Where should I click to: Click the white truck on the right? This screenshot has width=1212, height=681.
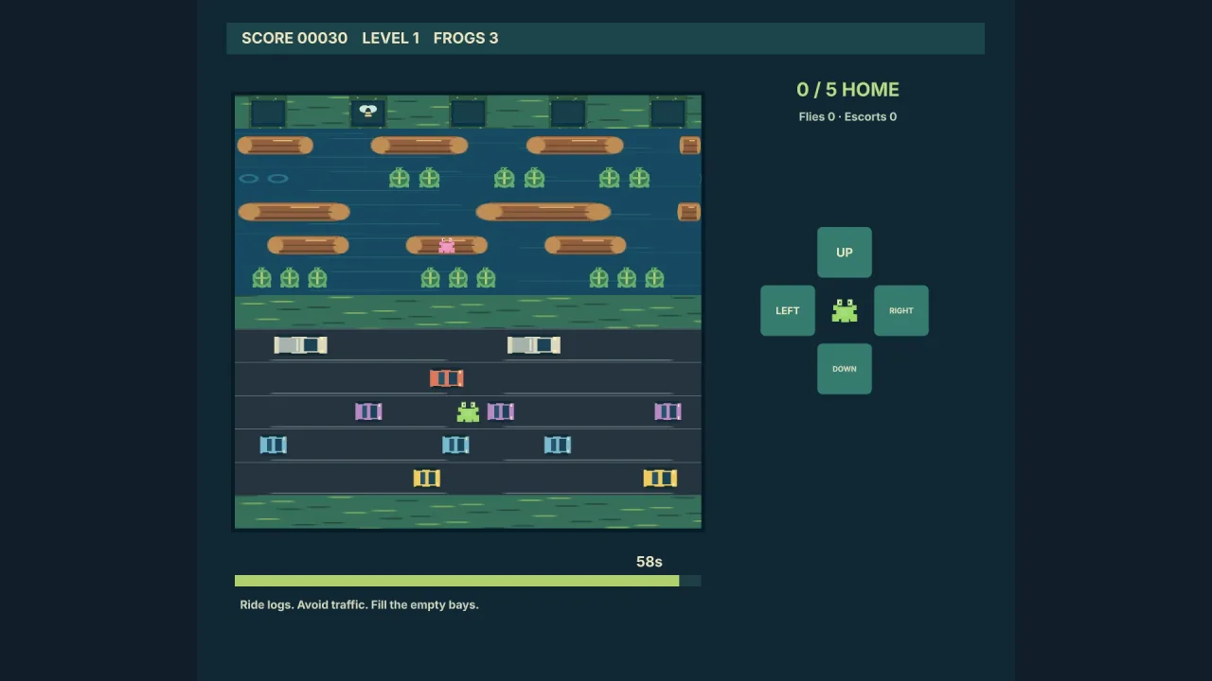click(x=533, y=345)
